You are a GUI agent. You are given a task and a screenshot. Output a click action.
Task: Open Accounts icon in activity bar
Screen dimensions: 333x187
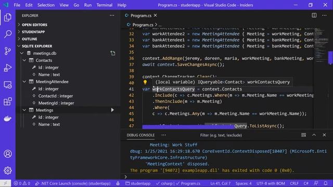(x=8, y=154)
